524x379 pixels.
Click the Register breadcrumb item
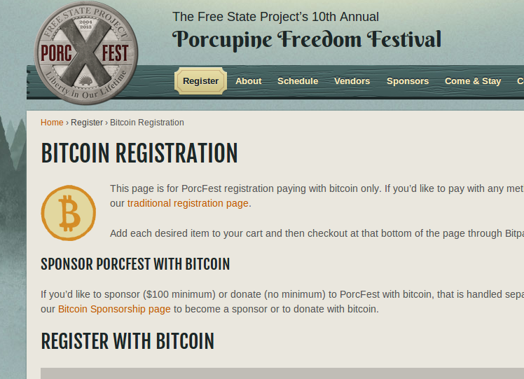point(87,123)
